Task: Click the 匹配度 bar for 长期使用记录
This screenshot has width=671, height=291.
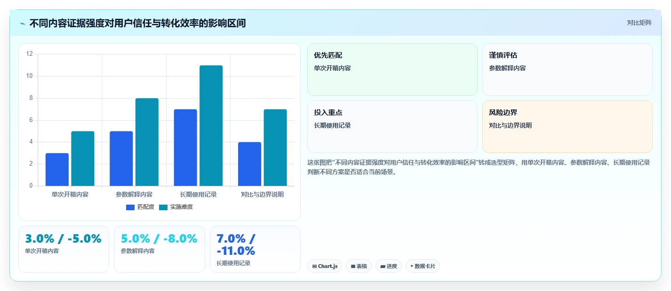Action: pyautogui.click(x=185, y=147)
